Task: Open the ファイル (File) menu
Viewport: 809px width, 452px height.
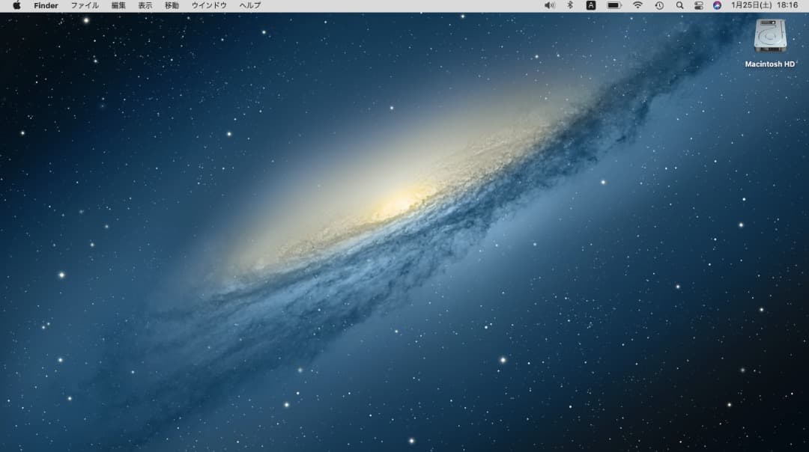Action: click(x=85, y=5)
